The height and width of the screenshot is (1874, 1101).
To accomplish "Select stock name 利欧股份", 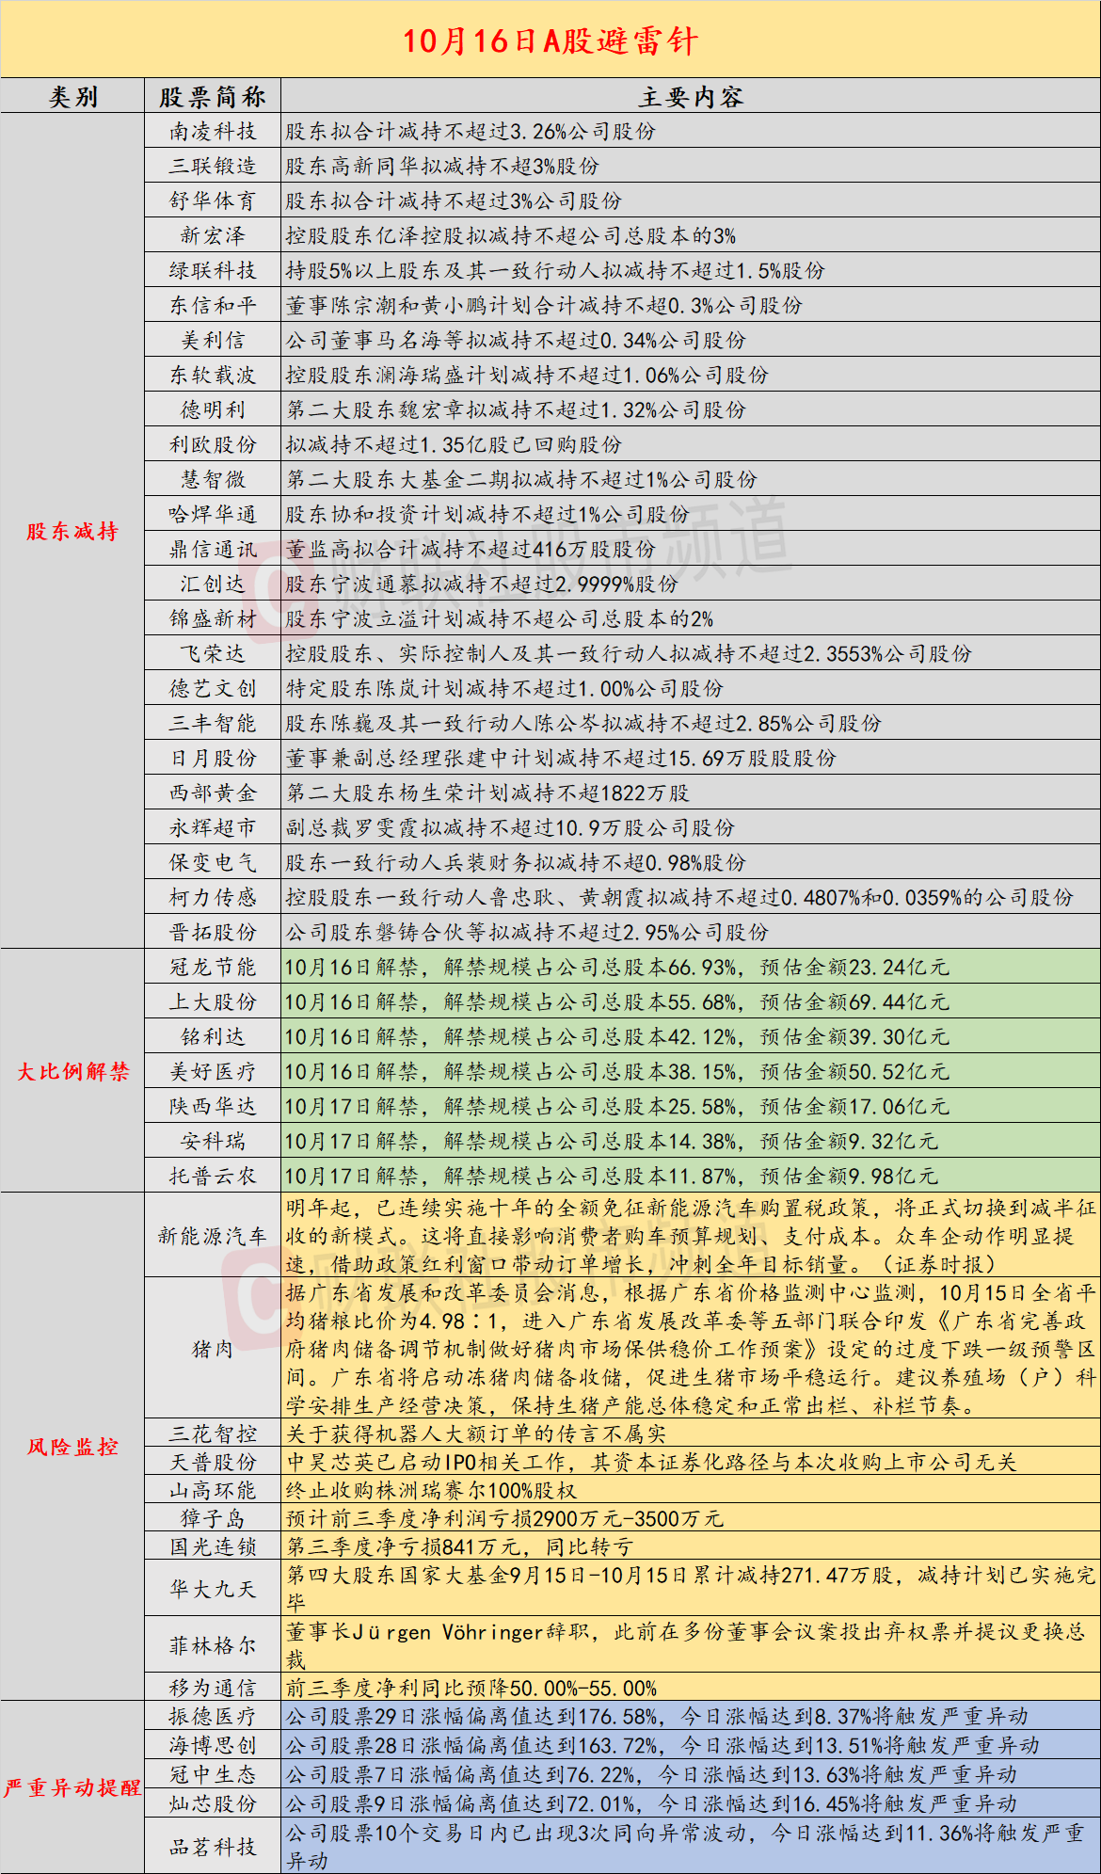I will [213, 444].
